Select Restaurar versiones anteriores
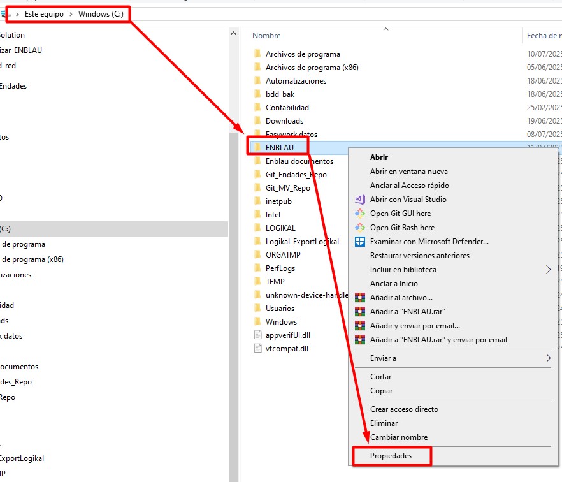562x482 pixels. tap(420, 255)
